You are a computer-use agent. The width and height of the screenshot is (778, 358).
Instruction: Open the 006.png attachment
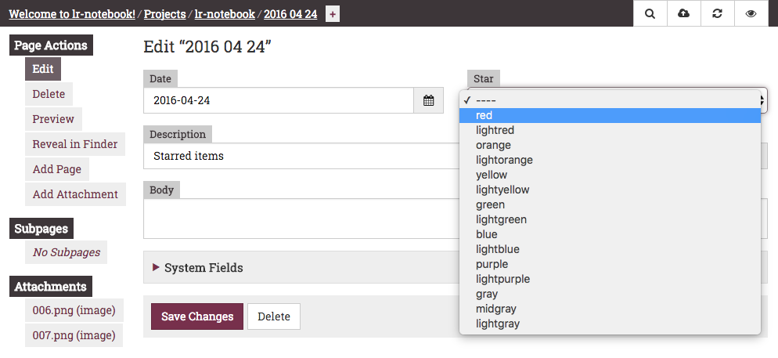click(74, 310)
